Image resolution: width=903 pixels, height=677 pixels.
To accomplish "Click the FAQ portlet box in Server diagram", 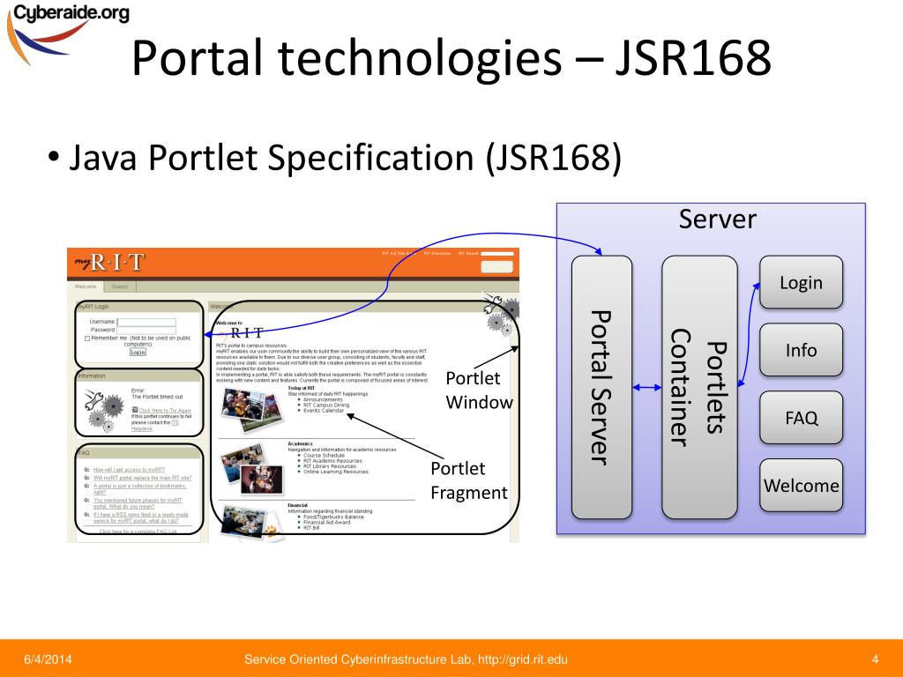I will (x=801, y=417).
